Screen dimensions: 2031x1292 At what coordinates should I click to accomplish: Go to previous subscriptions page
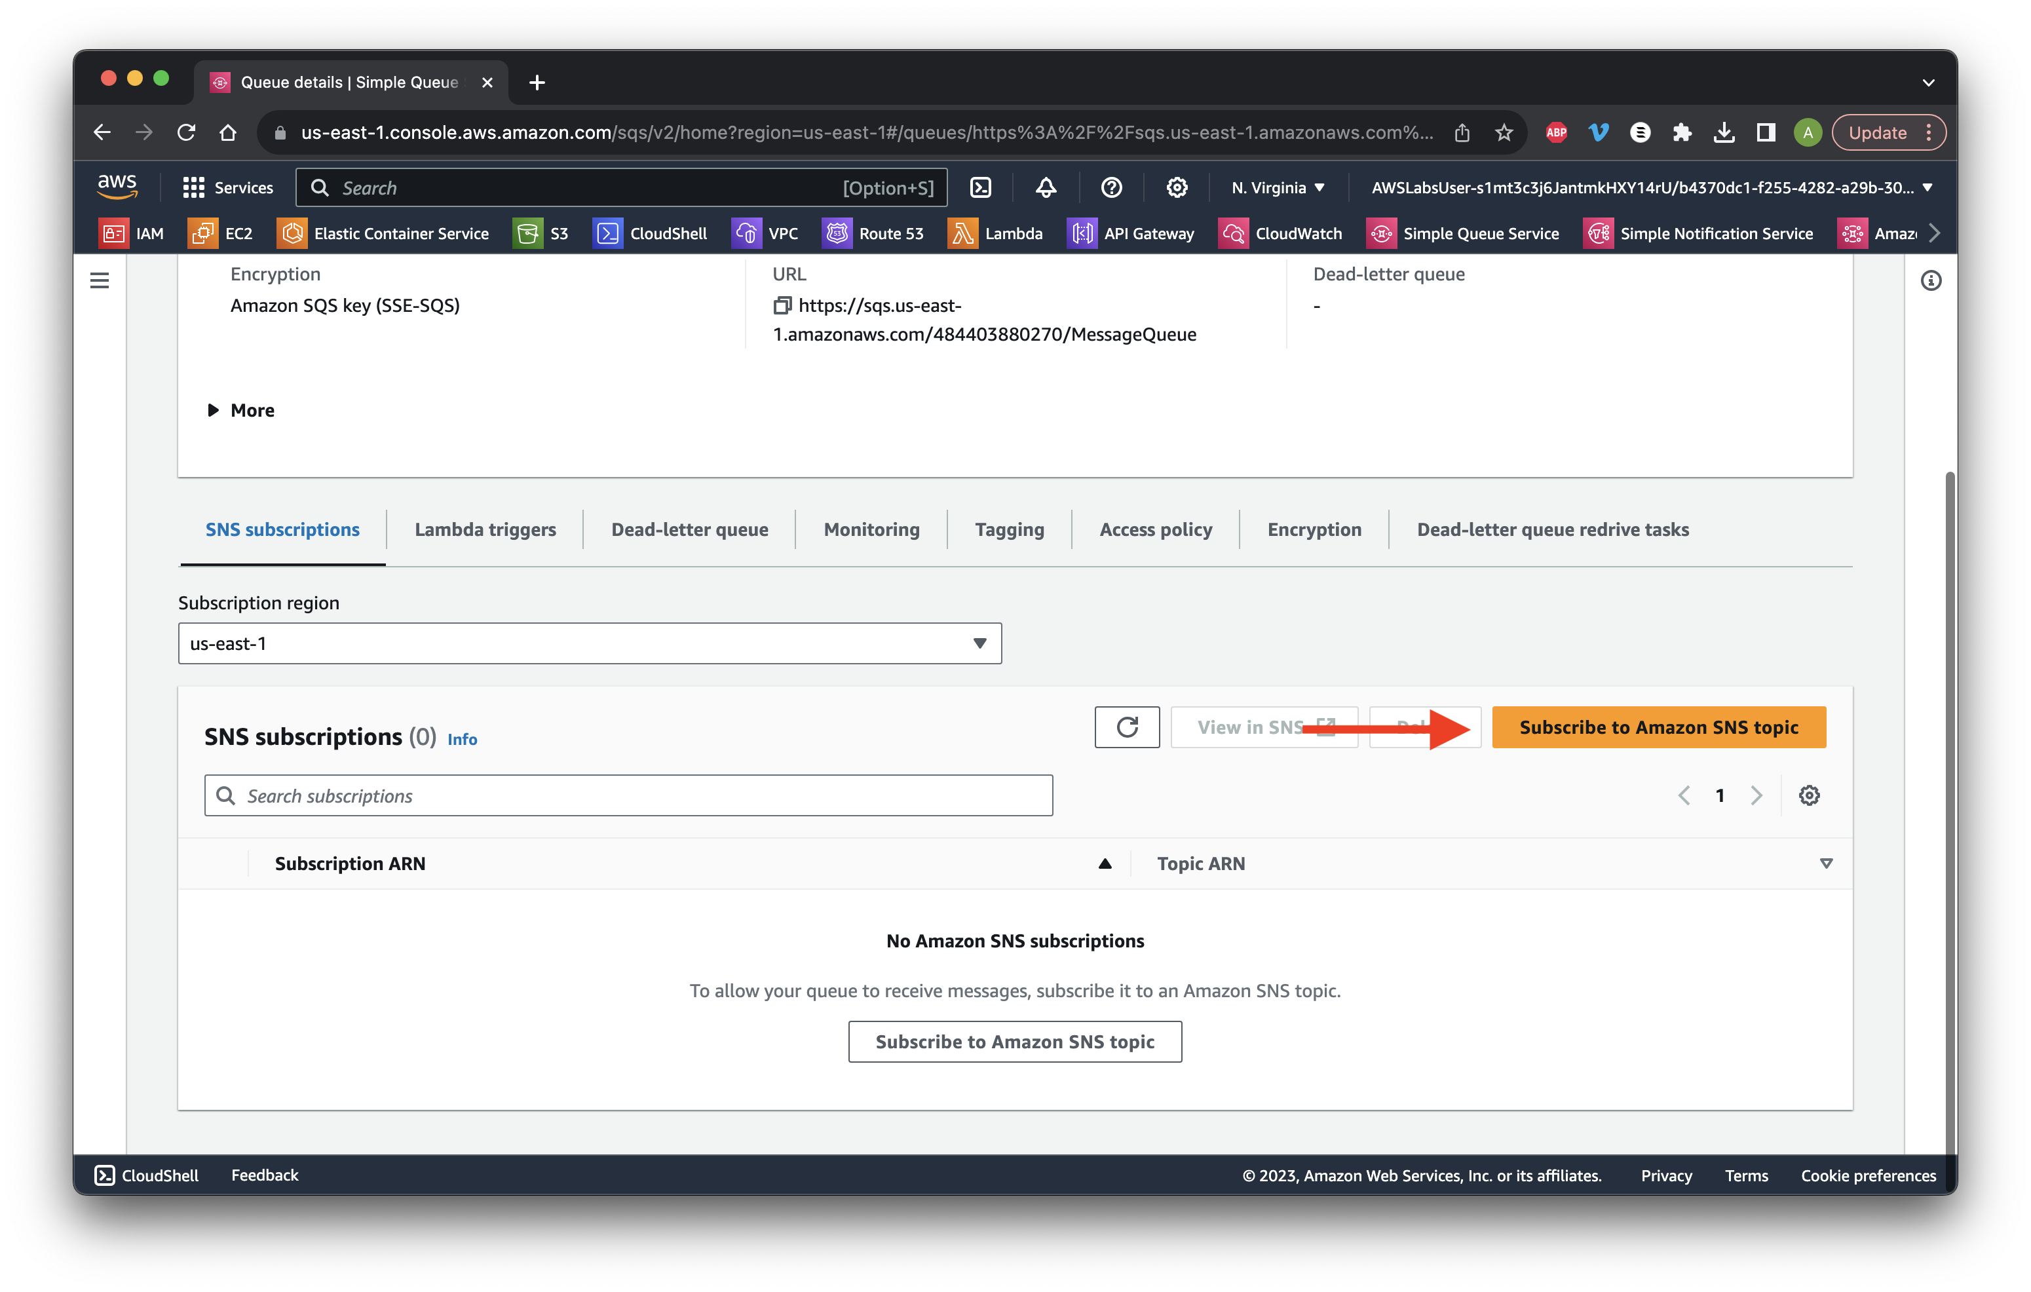point(1684,795)
